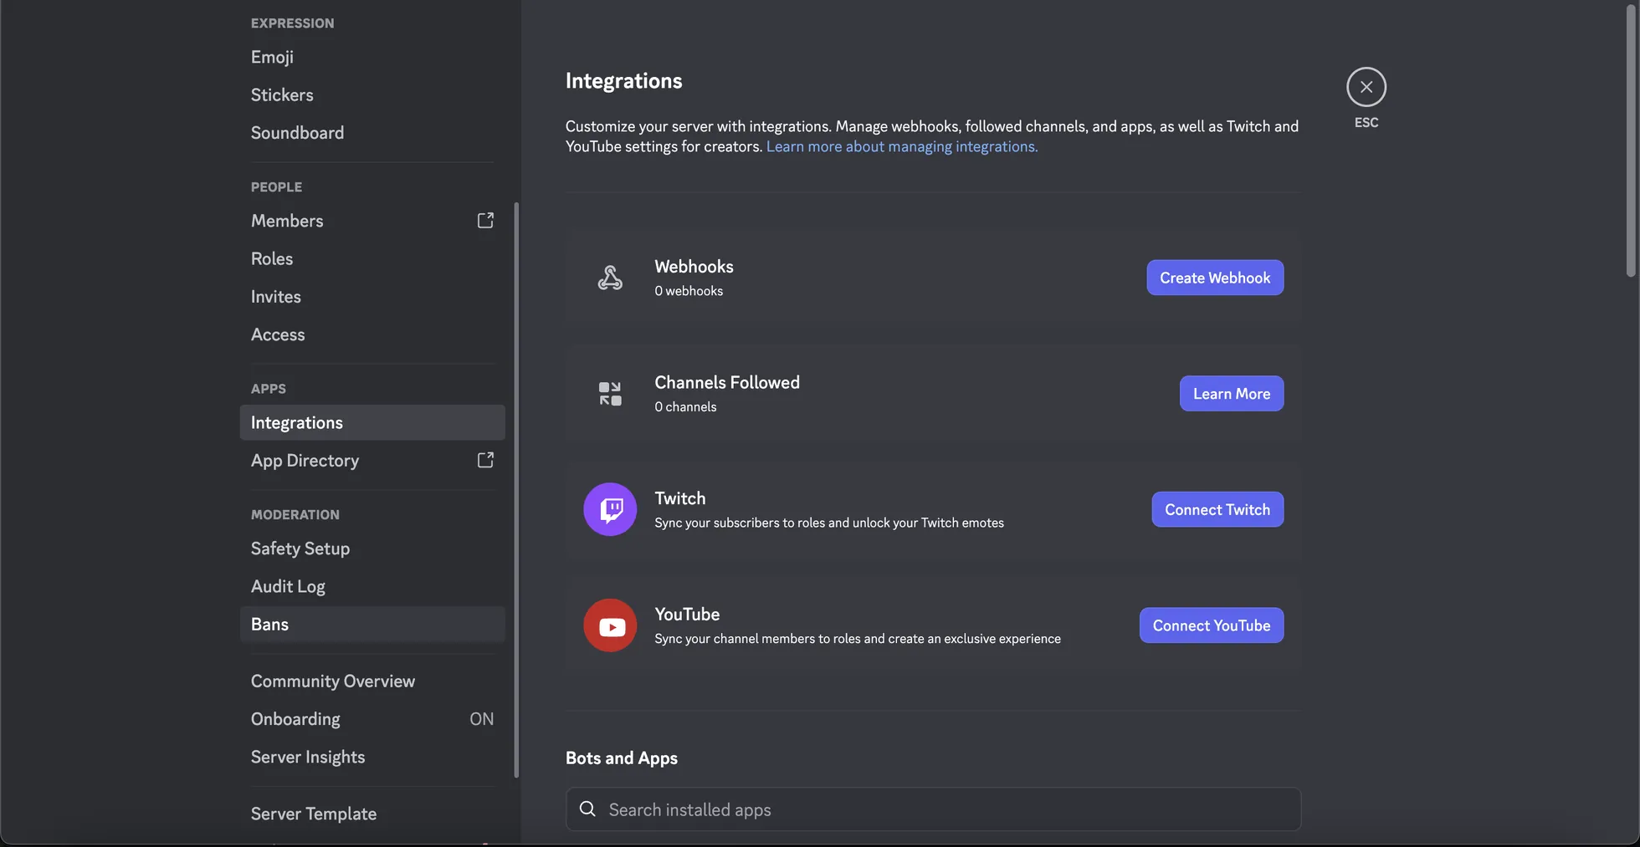Image resolution: width=1640 pixels, height=847 pixels.
Task: Click Learn More for Channels Followed
Action: coord(1232,394)
